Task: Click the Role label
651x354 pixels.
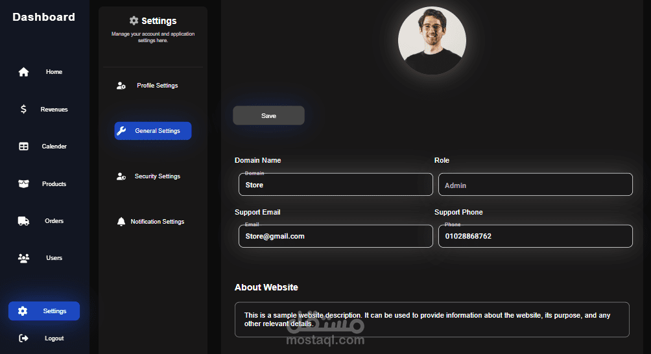Action: point(442,160)
